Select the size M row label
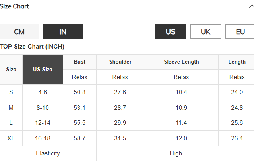The width and height of the screenshot is (254, 165). click(11, 108)
